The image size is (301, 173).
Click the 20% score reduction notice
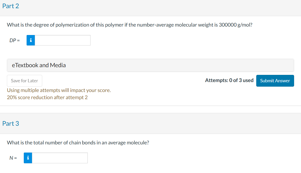click(47, 97)
